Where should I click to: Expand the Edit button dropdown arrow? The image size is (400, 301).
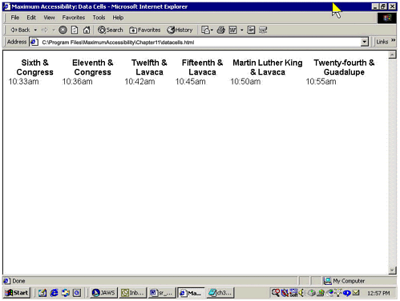click(x=242, y=30)
